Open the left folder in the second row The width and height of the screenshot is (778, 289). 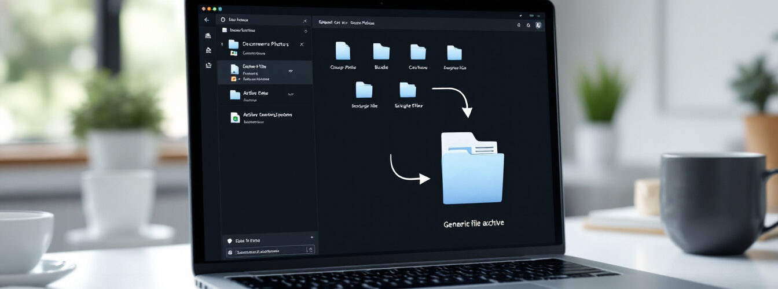point(364,89)
